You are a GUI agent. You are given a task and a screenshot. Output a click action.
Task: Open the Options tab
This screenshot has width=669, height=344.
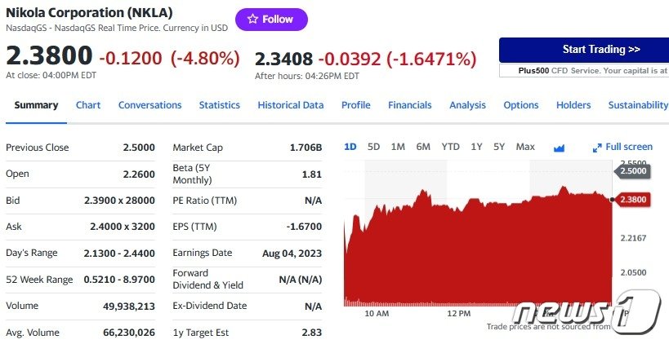(x=521, y=105)
